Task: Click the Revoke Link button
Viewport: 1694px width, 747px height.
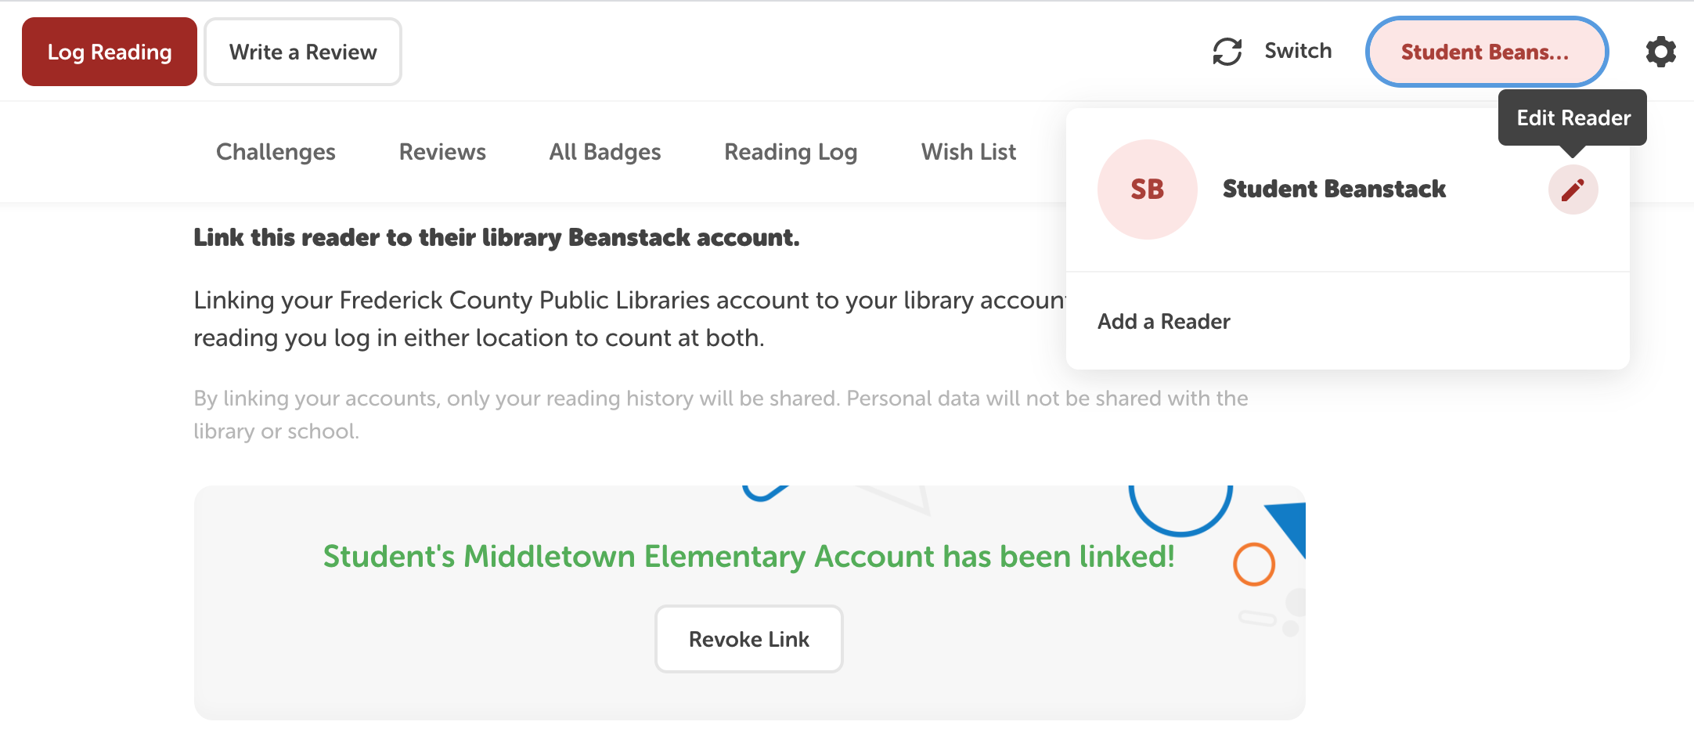Action: click(749, 639)
